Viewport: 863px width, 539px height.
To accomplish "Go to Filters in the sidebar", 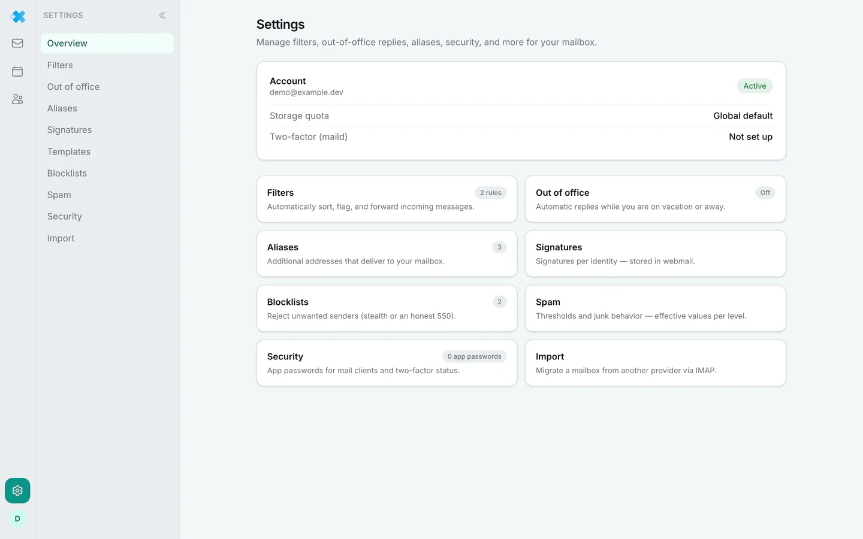I will [x=107, y=65].
